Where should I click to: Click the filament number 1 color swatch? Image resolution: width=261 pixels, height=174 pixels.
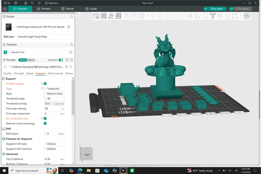pyautogui.click(x=5, y=52)
